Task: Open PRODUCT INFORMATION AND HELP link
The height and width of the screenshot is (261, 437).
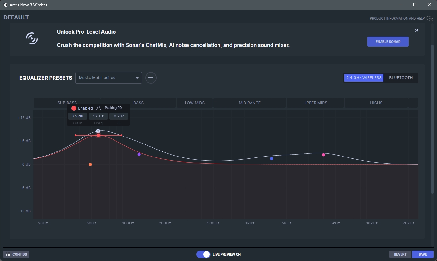Action: tap(397, 18)
